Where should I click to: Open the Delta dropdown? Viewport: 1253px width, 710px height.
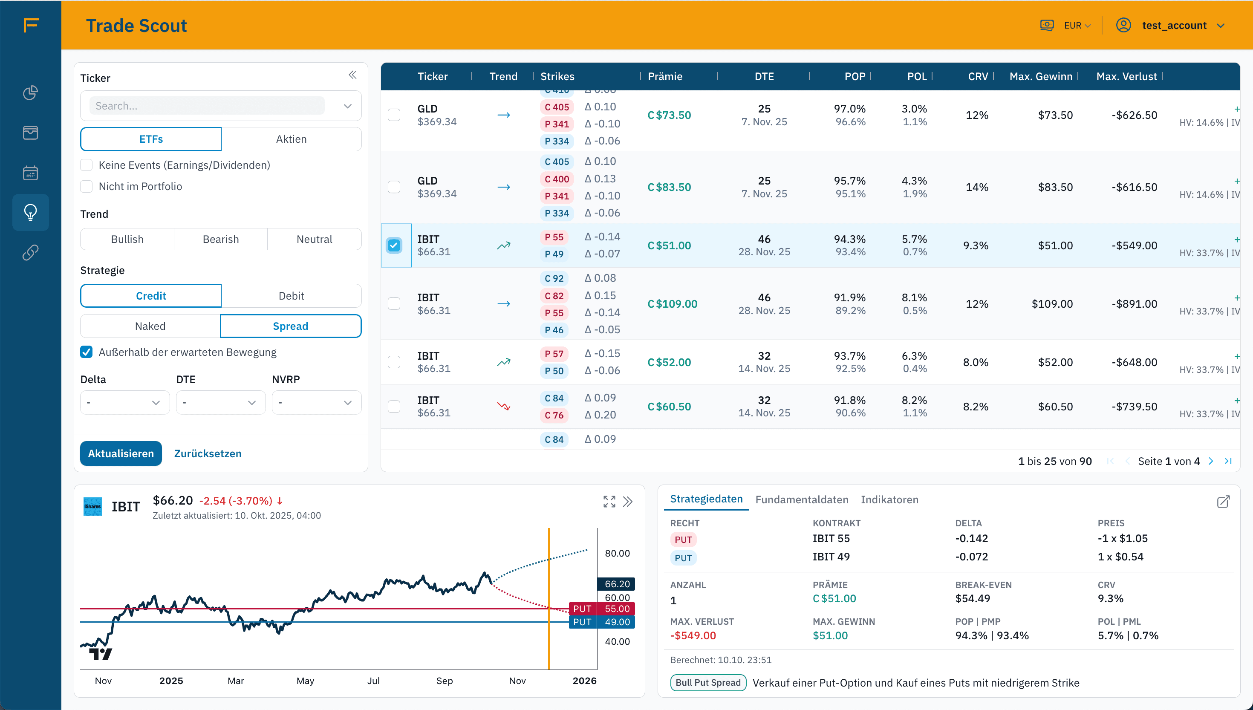pos(124,403)
